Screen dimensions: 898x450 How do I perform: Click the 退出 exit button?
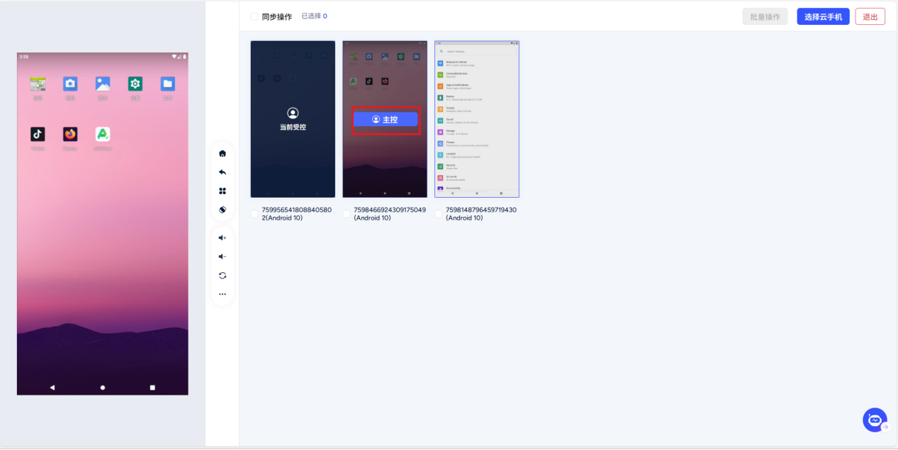pyautogui.click(x=870, y=17)
